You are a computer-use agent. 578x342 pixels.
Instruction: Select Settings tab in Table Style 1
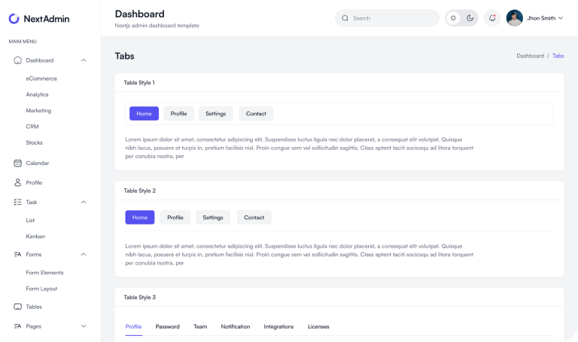point(216,114)
